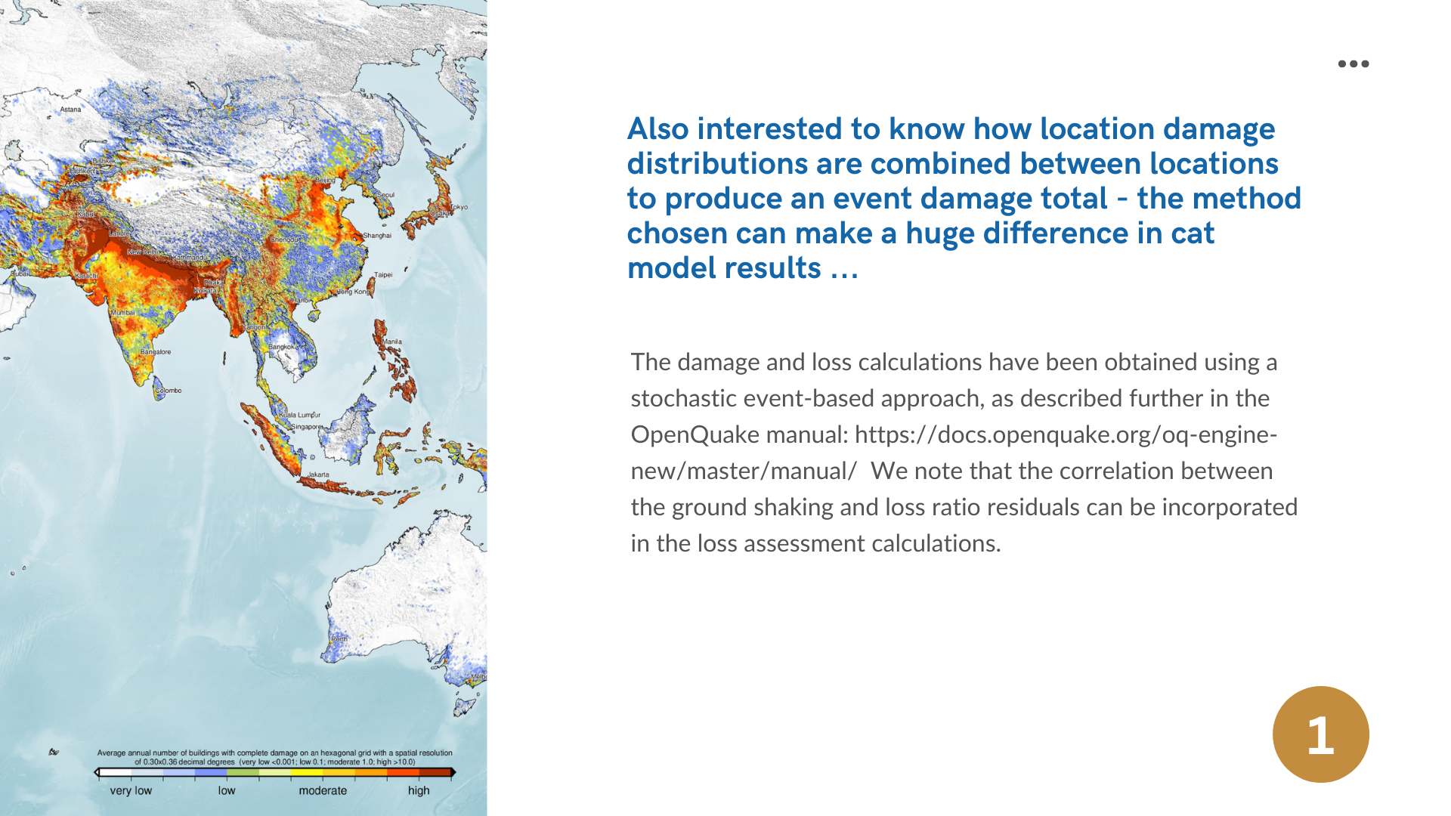Click the Tokyo label on the map
Image resolution: width=1451 pixels, height=816 pixels.
click(x=459, y=207)
